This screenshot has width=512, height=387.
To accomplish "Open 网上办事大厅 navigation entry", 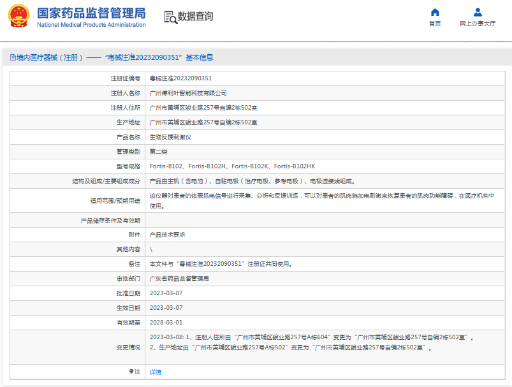I will tap(477, 22).
